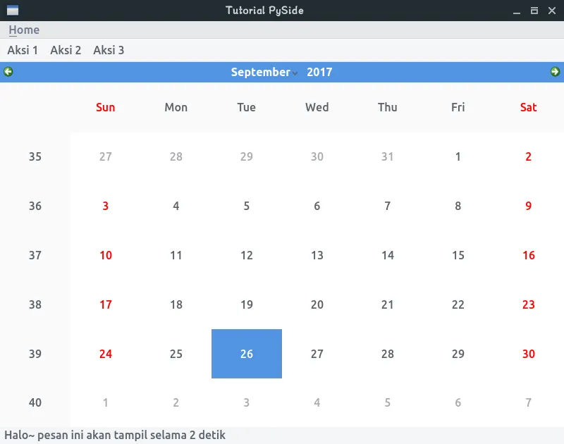
Task: Select the highlighted date 26
Action: pos(247,354)
